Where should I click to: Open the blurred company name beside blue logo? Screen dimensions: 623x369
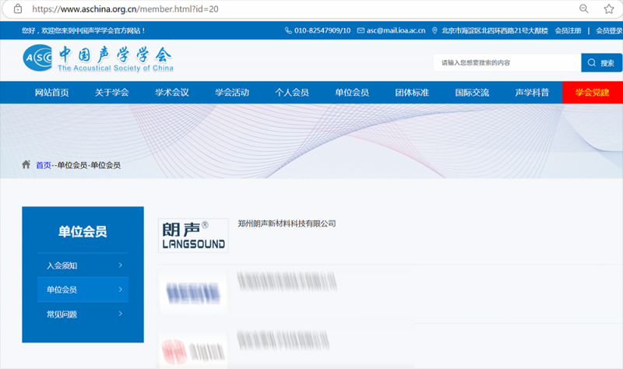click(x=287, y=281)
